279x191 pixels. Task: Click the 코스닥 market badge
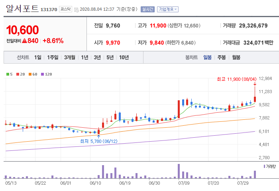tap(65, 9)
